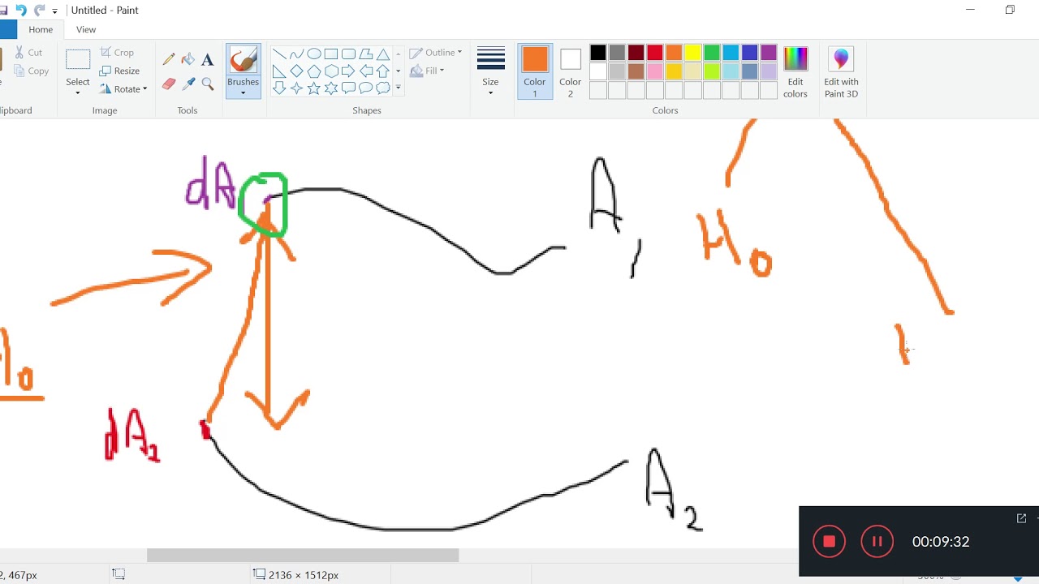Expand the Shapes gallery more arrow
This screenshot has width=1039, height=584.
click(398, 88)
